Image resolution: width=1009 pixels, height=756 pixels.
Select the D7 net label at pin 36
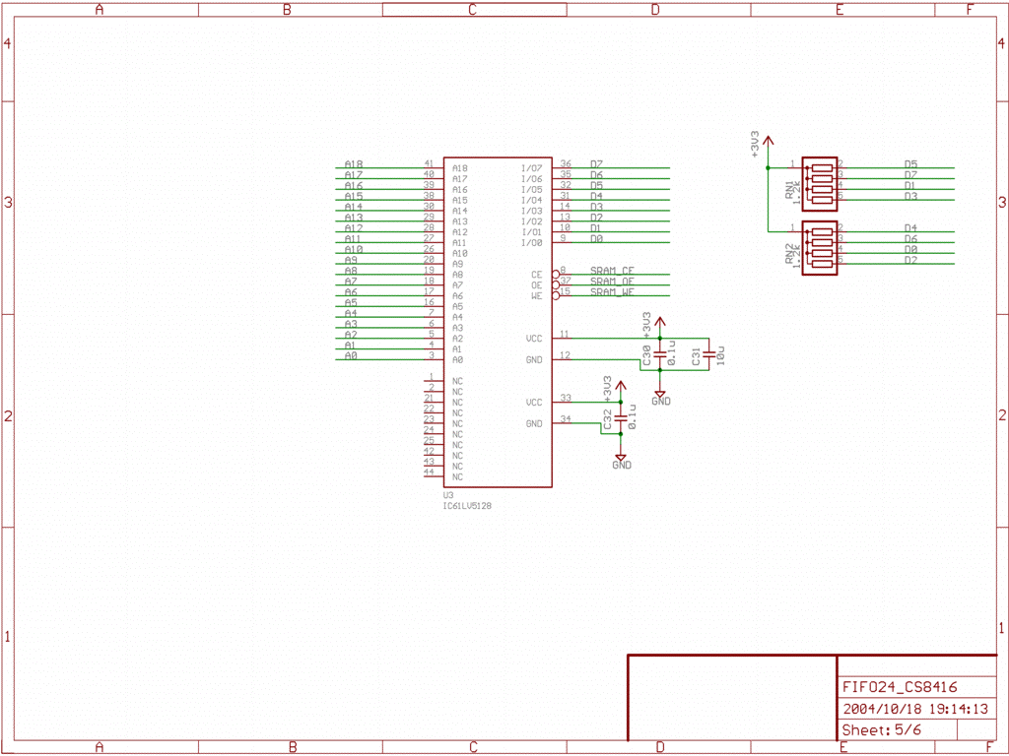click(x=596, y=164)
